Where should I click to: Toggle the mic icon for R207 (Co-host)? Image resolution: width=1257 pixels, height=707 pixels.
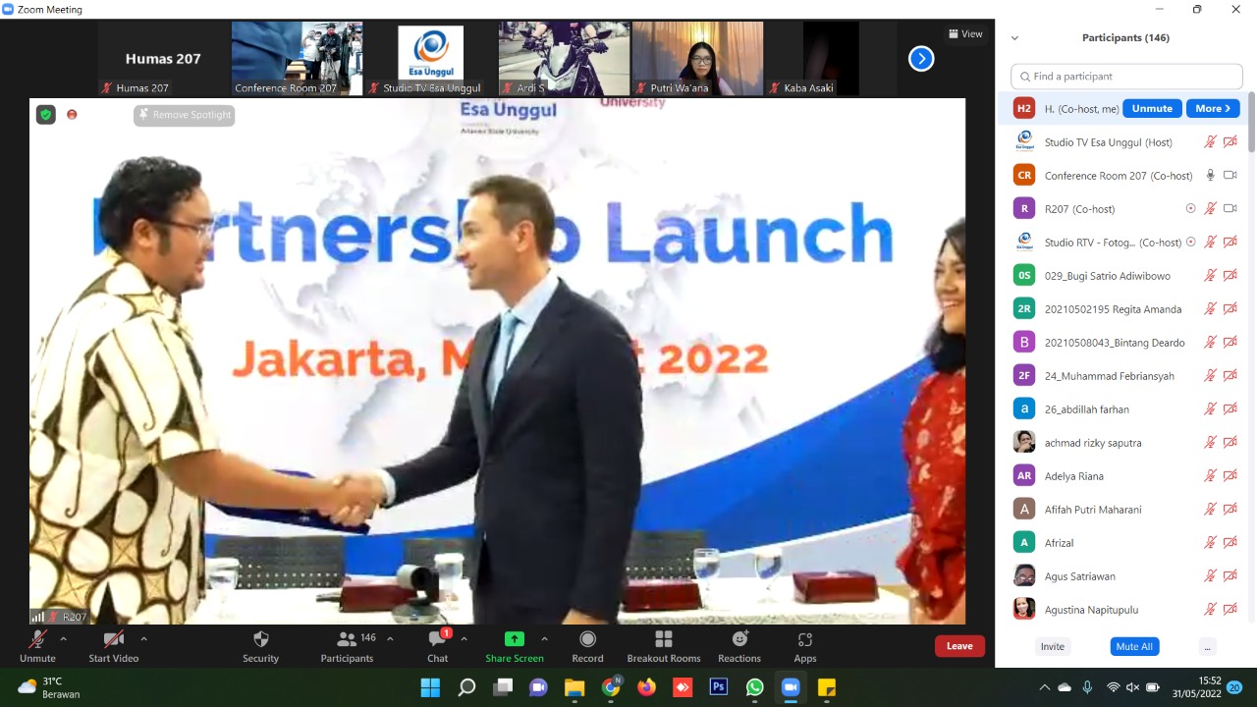click(1211, 209)
